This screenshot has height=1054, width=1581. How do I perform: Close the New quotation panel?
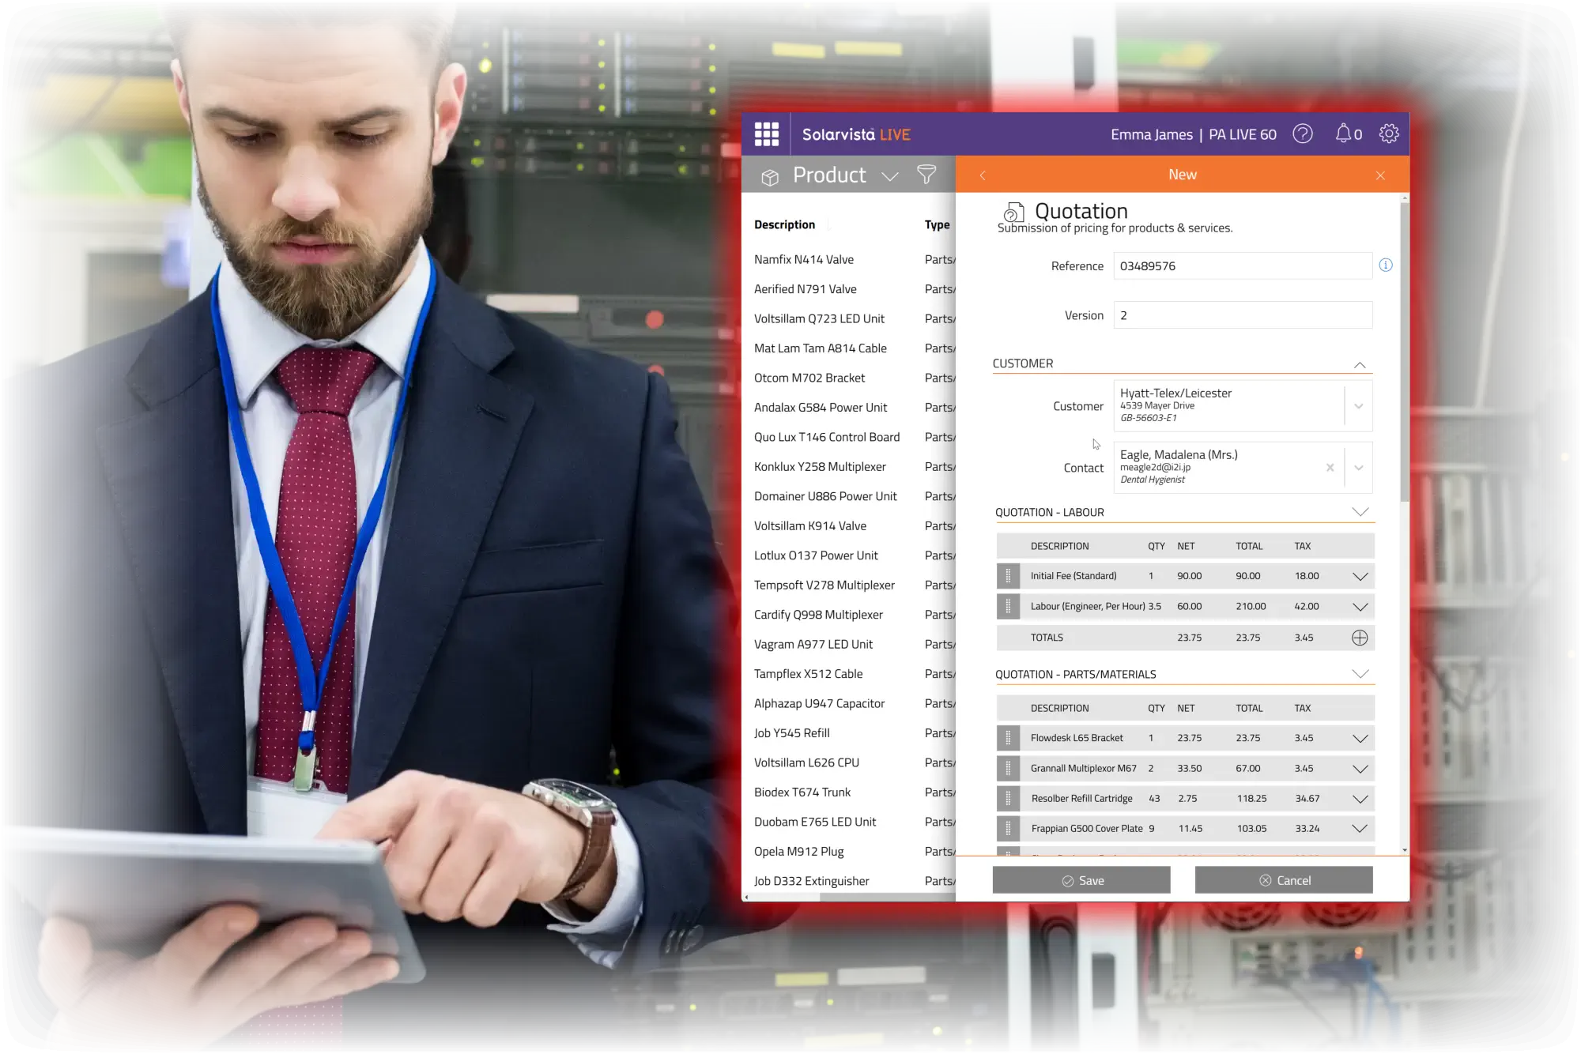[1380, 175]
